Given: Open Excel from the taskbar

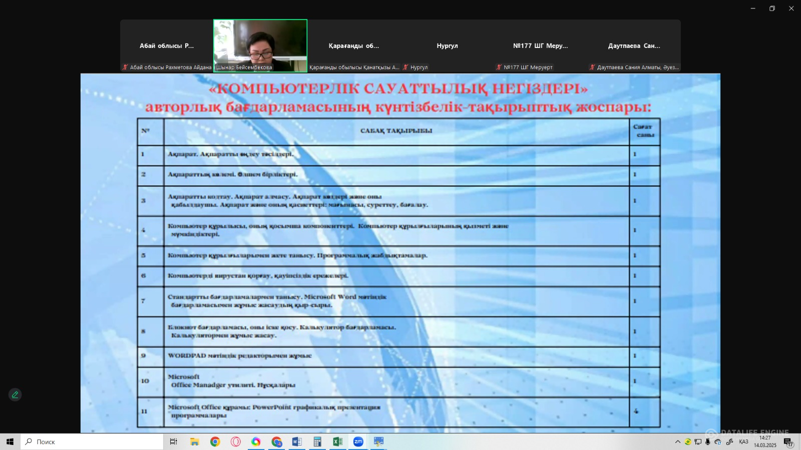Looking at the screenshot, I should 337,441.
